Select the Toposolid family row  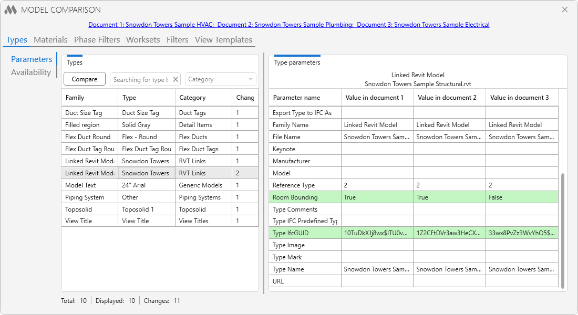160,209
